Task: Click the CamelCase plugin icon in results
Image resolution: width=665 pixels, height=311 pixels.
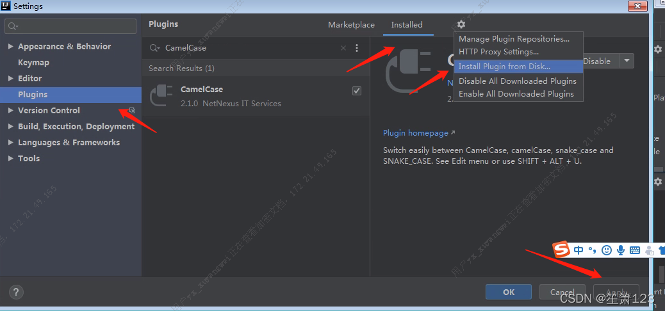Action: point(161,96)
